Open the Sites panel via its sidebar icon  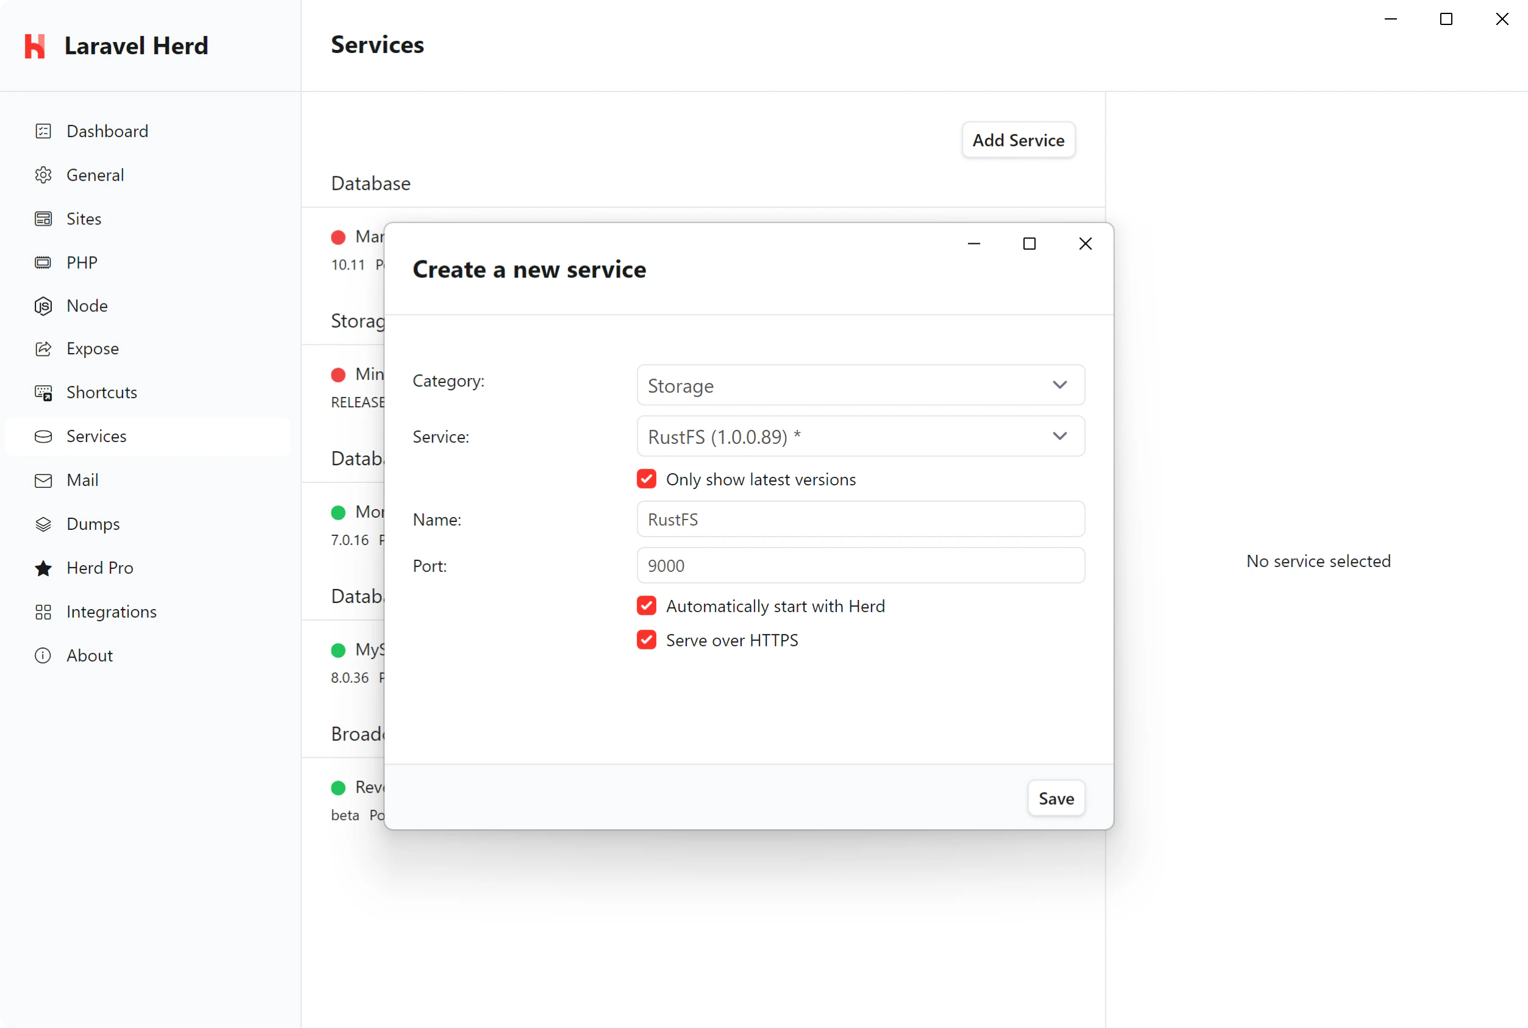(x=43, y=218)
